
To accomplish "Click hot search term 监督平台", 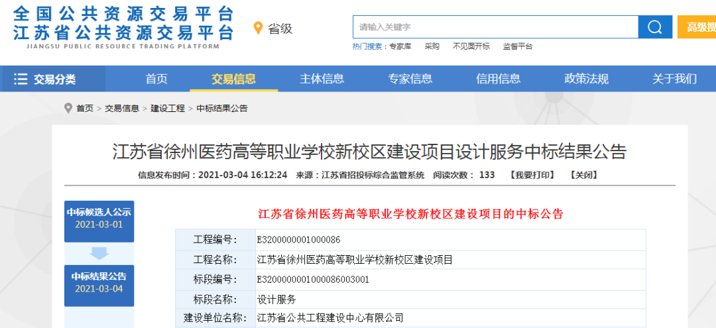I will pyautogui.click(x=518, y=46).
